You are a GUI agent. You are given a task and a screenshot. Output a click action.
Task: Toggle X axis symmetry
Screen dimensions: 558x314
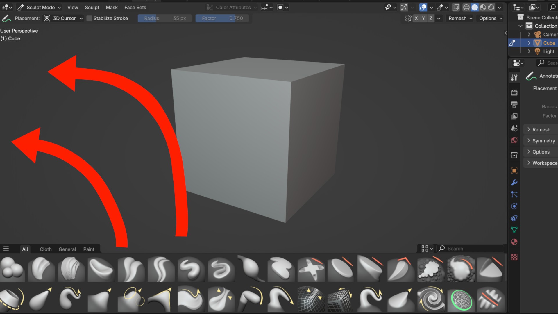click(416, 18)
